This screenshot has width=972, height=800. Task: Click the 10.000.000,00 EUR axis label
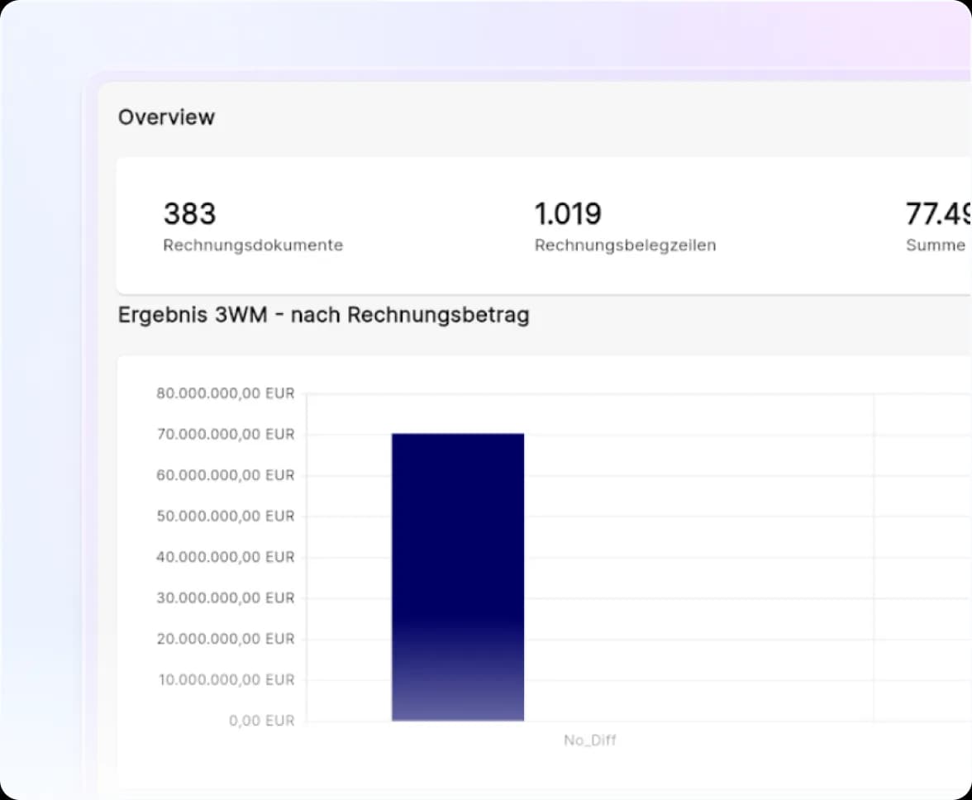225,679
